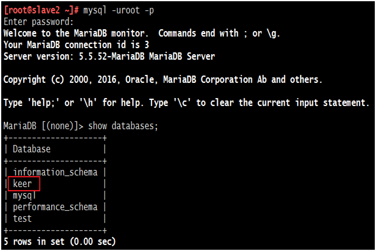Select the mysql database row
The width and height of the screenshot is (376, 251).
[x=24, y=195]
